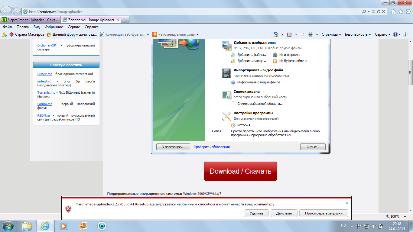Open the DictionaryXP link
The width and height of the screenshot is (413, 232).
(47, 45)
